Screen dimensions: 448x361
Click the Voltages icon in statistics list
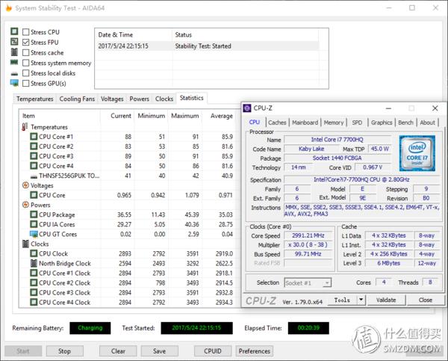(24, 185)
